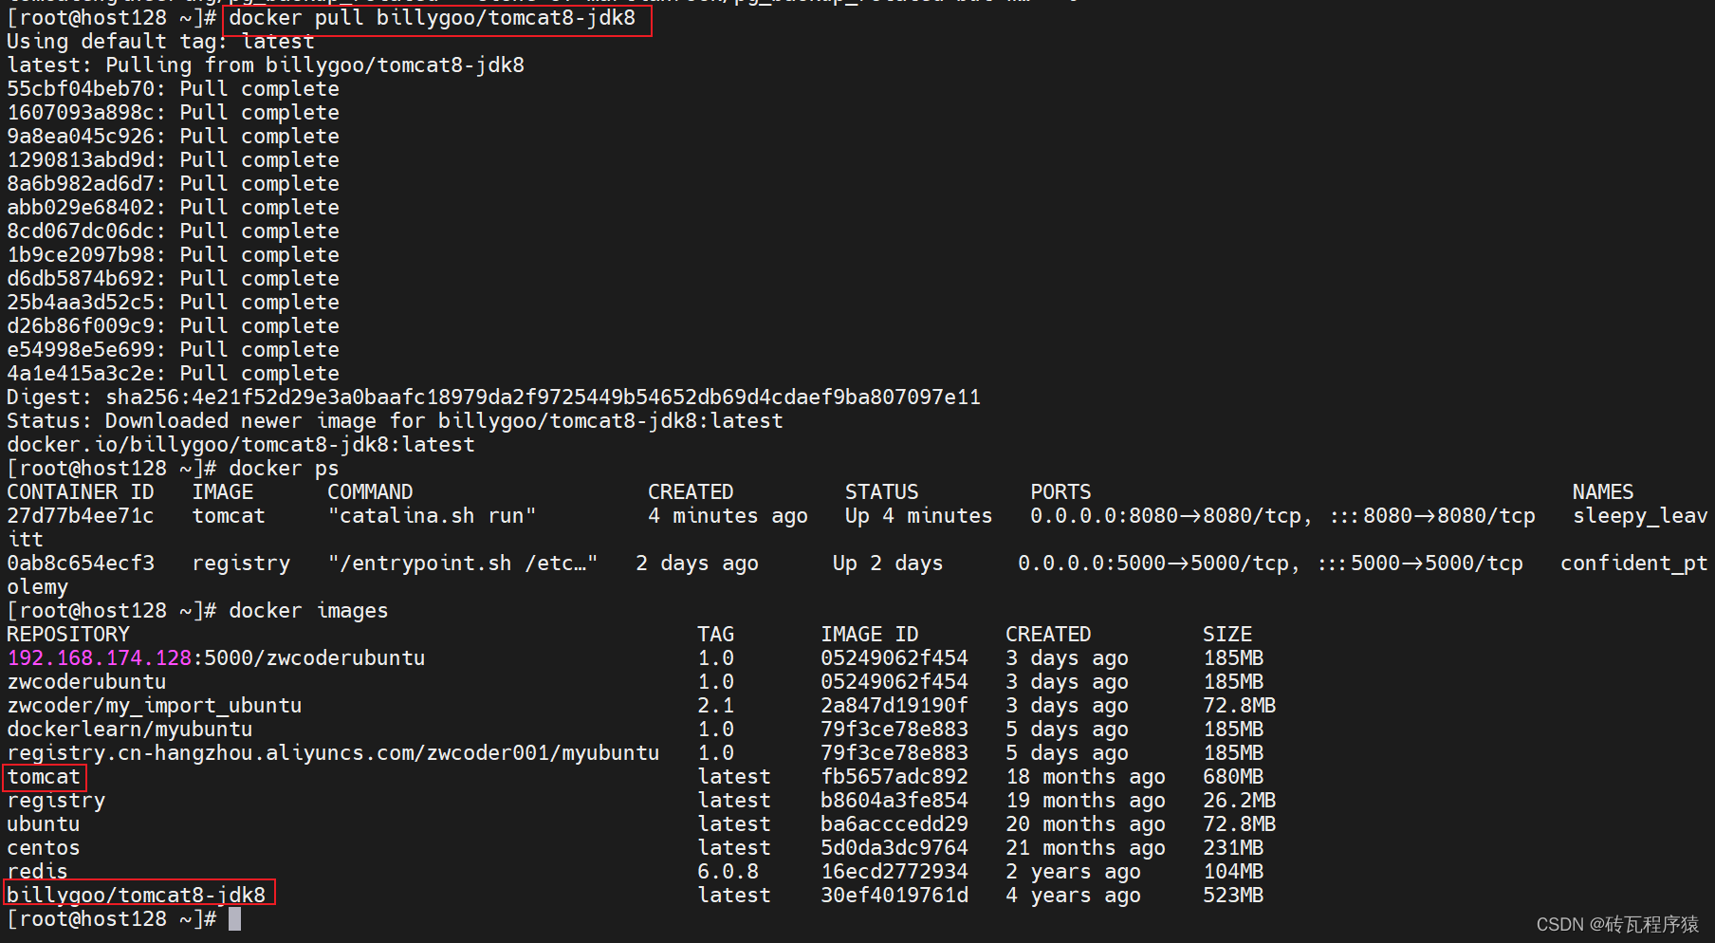Click the 'ubuntu' repository row
This screenshot has width=1715, height=943.
(x=44, y=824)
